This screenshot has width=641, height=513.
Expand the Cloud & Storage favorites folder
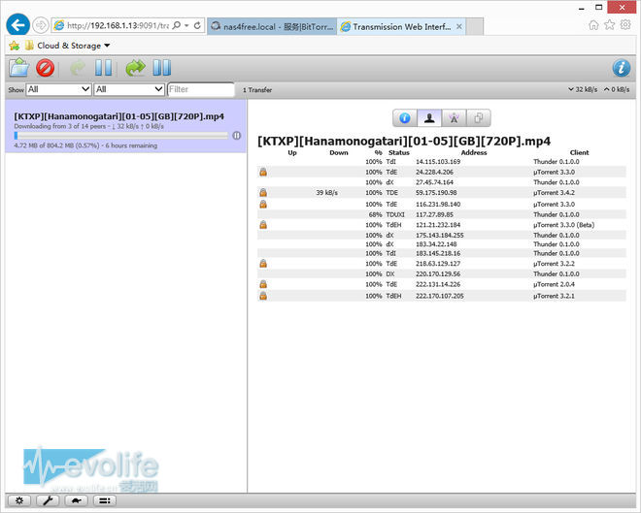(67, 46)
